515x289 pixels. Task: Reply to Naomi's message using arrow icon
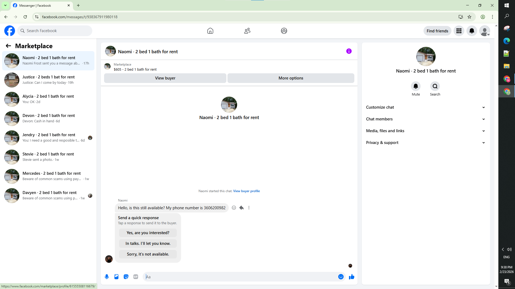point(241,208)
